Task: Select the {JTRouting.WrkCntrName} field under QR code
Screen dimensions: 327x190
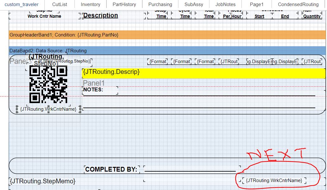Action: 48,109
